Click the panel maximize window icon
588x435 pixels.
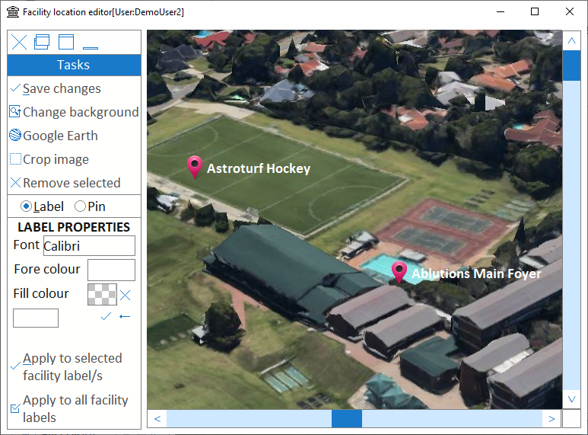[66, 43]
